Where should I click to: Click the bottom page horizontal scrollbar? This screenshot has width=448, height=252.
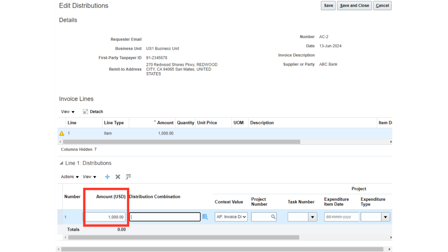[x=222, y=249]
